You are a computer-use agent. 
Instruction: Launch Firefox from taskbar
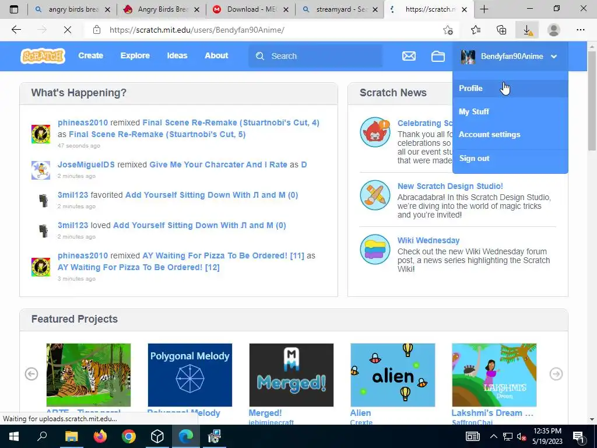(100, 436)
